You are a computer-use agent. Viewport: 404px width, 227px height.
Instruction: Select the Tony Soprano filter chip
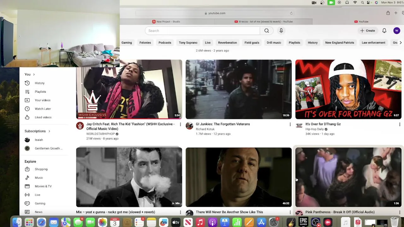[x=188, y=43]
